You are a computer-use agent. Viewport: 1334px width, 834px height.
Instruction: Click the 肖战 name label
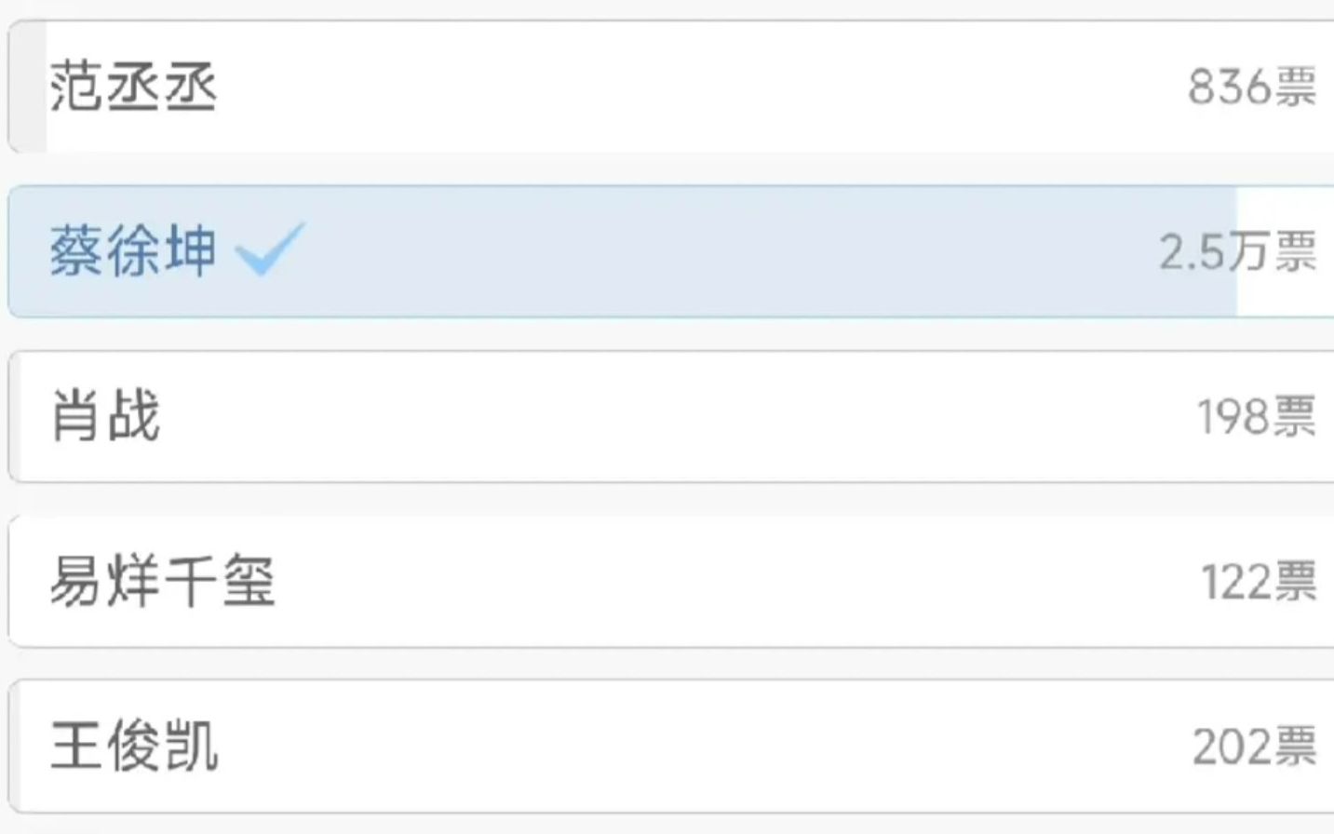(x=105, y=416)
